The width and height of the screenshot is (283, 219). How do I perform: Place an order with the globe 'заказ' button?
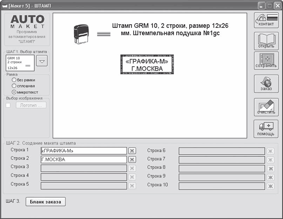coord(266,84)
